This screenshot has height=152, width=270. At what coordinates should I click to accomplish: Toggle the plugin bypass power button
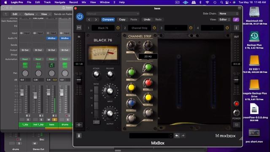pyautogui.click(x=80, y=17)
